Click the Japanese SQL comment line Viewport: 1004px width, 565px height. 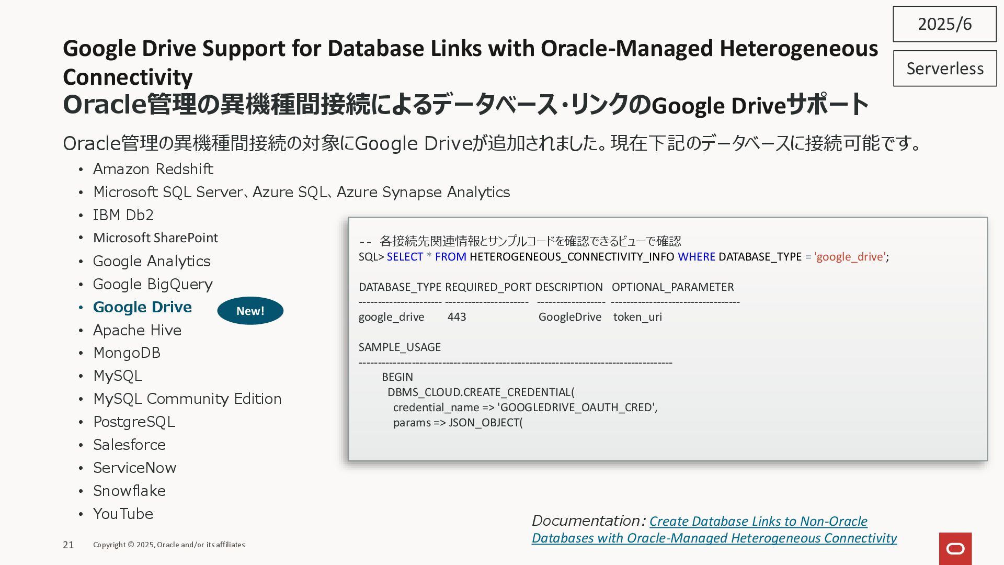(520, 241)
